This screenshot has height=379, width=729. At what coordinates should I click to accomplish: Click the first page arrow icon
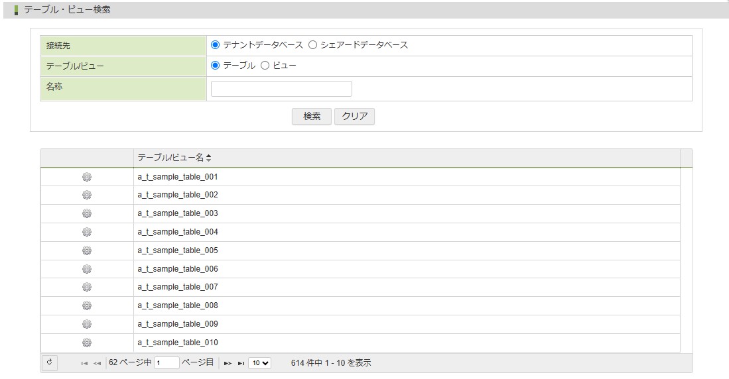point(84,363)
